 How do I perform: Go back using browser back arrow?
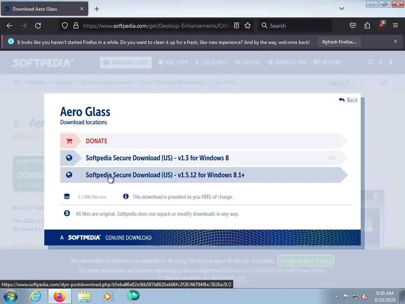click(x=9, y=26)
